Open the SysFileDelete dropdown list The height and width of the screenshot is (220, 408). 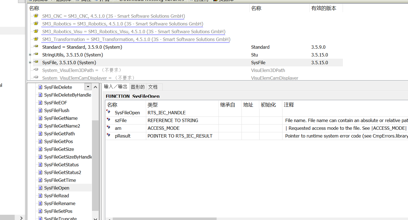coord(88,87)
